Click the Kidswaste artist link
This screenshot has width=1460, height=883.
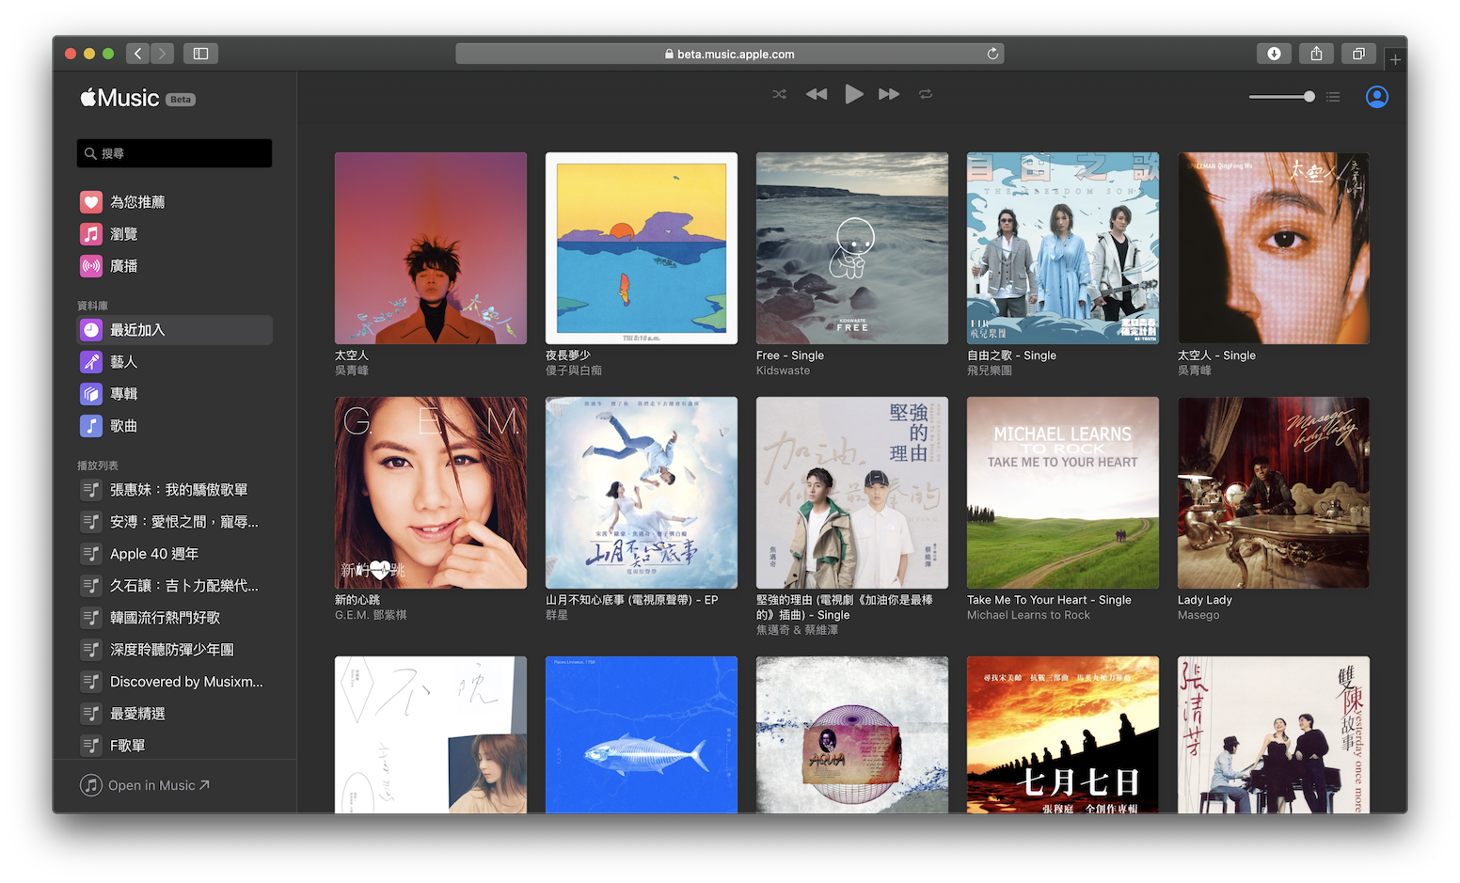pos(783,371)
